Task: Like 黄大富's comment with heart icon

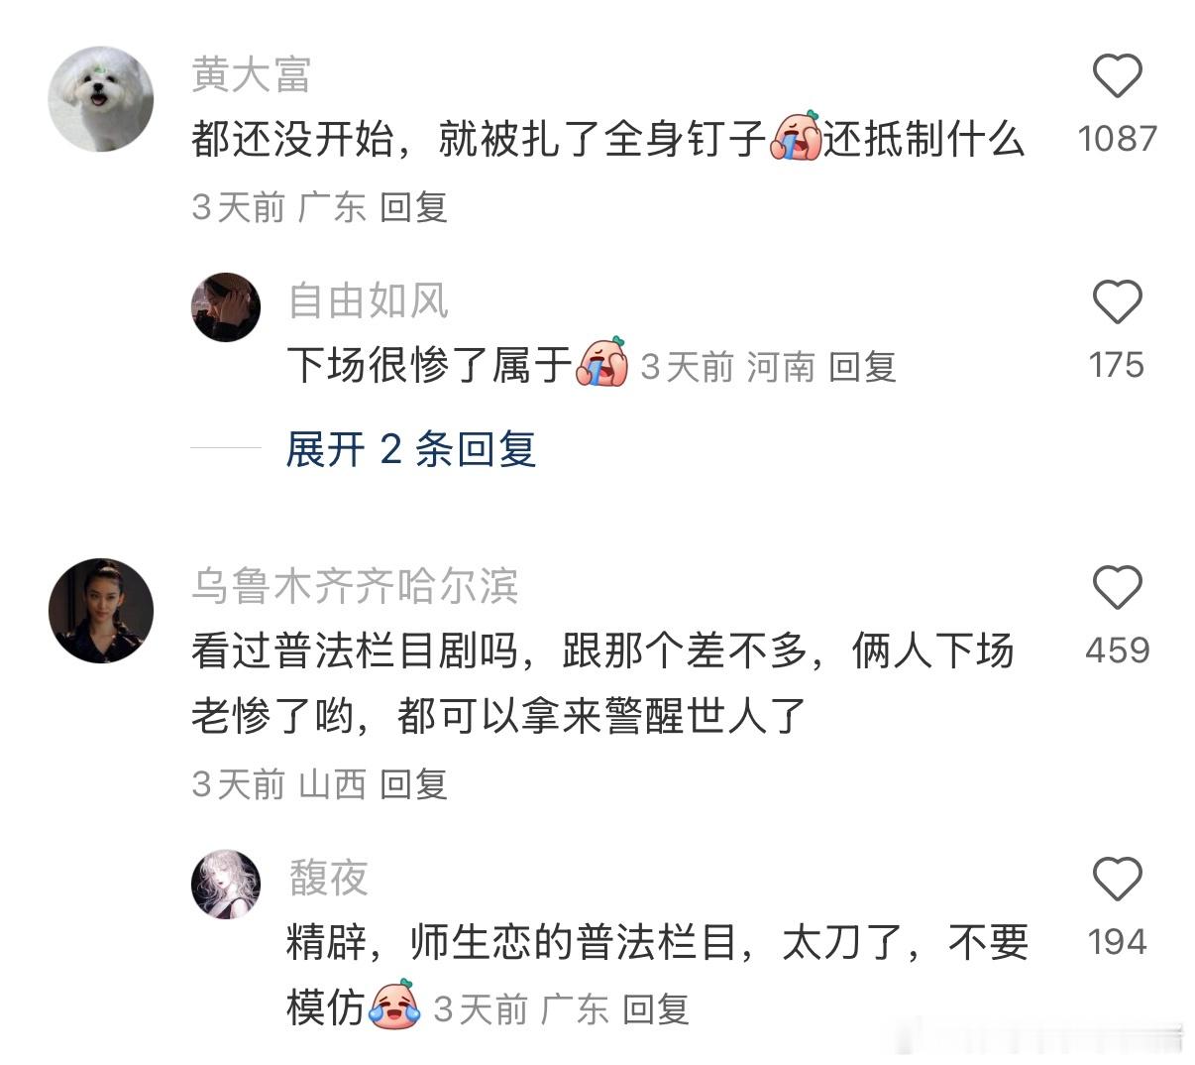Action: pyautogui.click(x=1117, y=76)
